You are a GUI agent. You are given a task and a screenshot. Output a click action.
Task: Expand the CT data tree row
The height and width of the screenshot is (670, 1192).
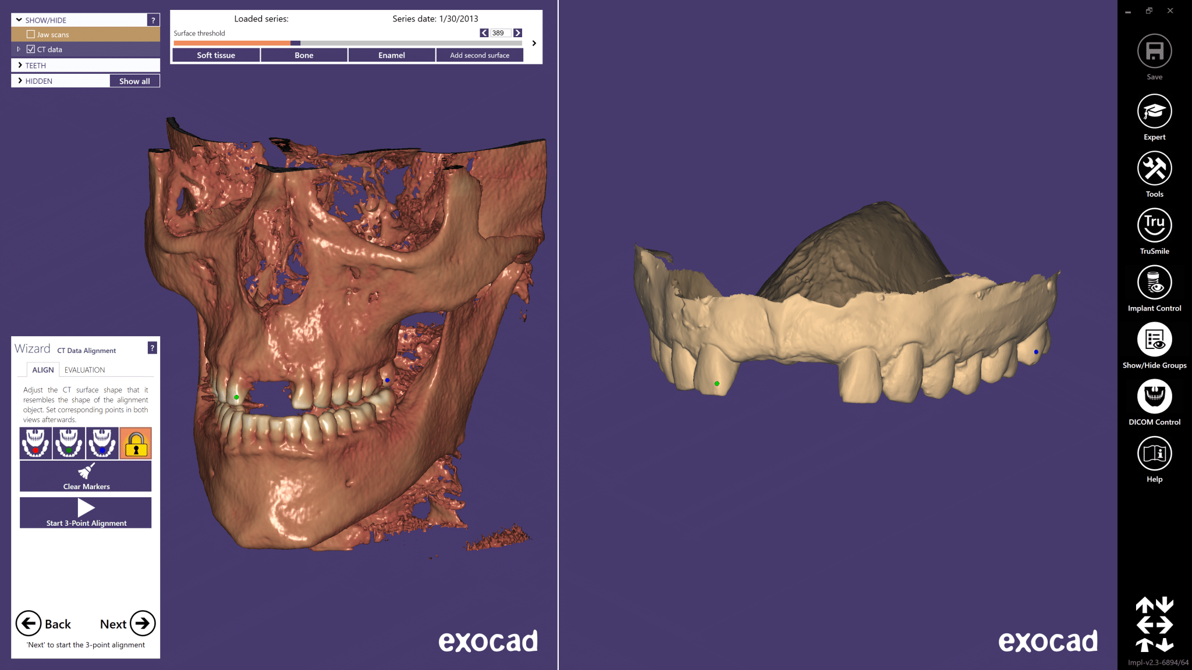pos(19,49)
